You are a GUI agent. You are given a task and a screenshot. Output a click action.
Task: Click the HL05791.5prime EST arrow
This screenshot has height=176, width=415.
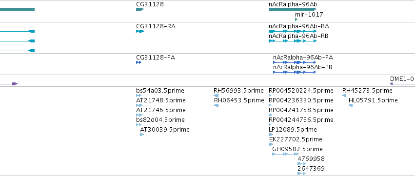(351, 105)
